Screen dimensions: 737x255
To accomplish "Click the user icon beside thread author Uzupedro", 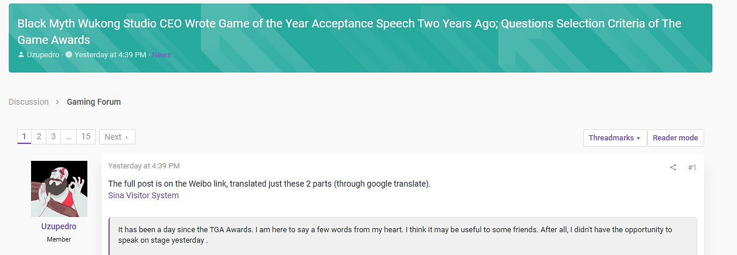I will (x=21, y=55).
